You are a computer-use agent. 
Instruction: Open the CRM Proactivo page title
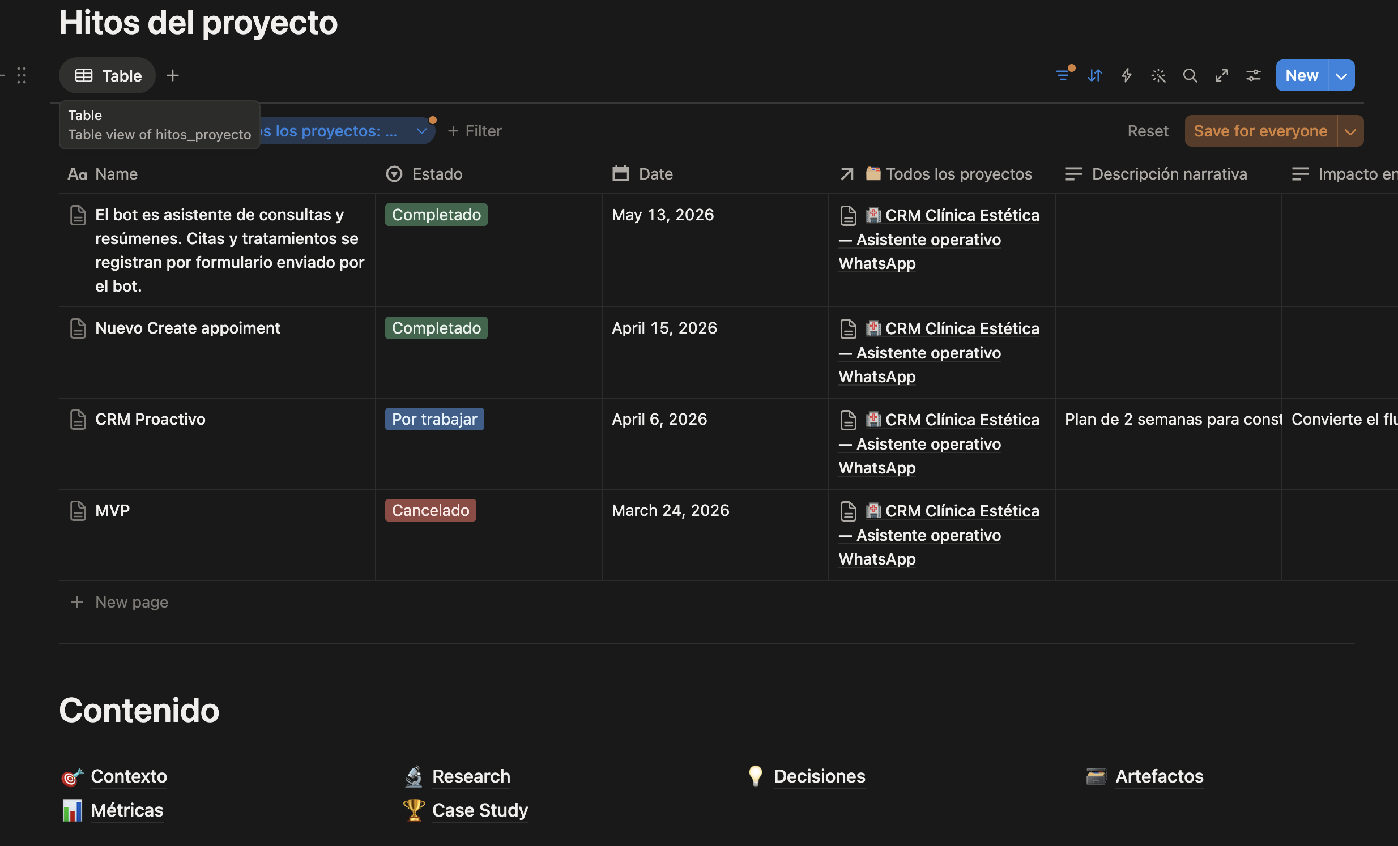(150, 420)
